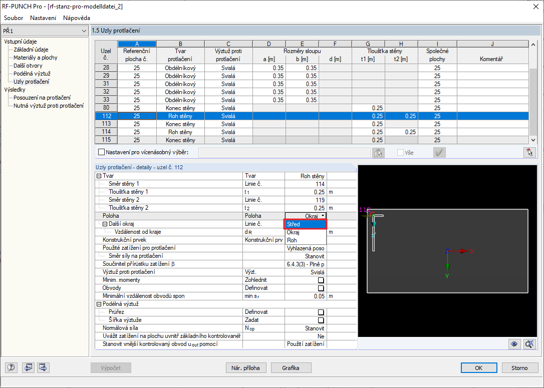Image resolution: width=544 pixels, height=388 pixels.
Task: Click the Grafika button
Action: pyautogui.click(x=291, y=368)
